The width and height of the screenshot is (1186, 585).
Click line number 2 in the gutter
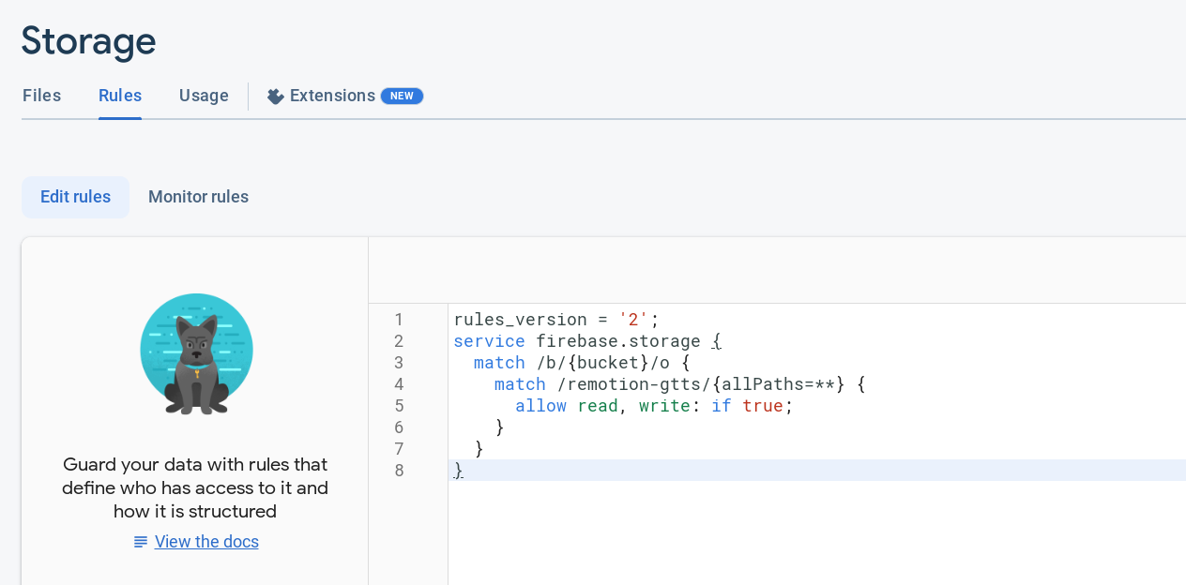point(399,341)
